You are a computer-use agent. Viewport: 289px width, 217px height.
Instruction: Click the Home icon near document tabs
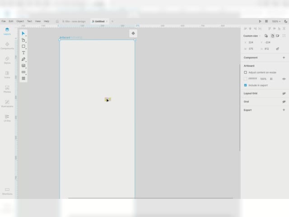[x=57, y=21]
